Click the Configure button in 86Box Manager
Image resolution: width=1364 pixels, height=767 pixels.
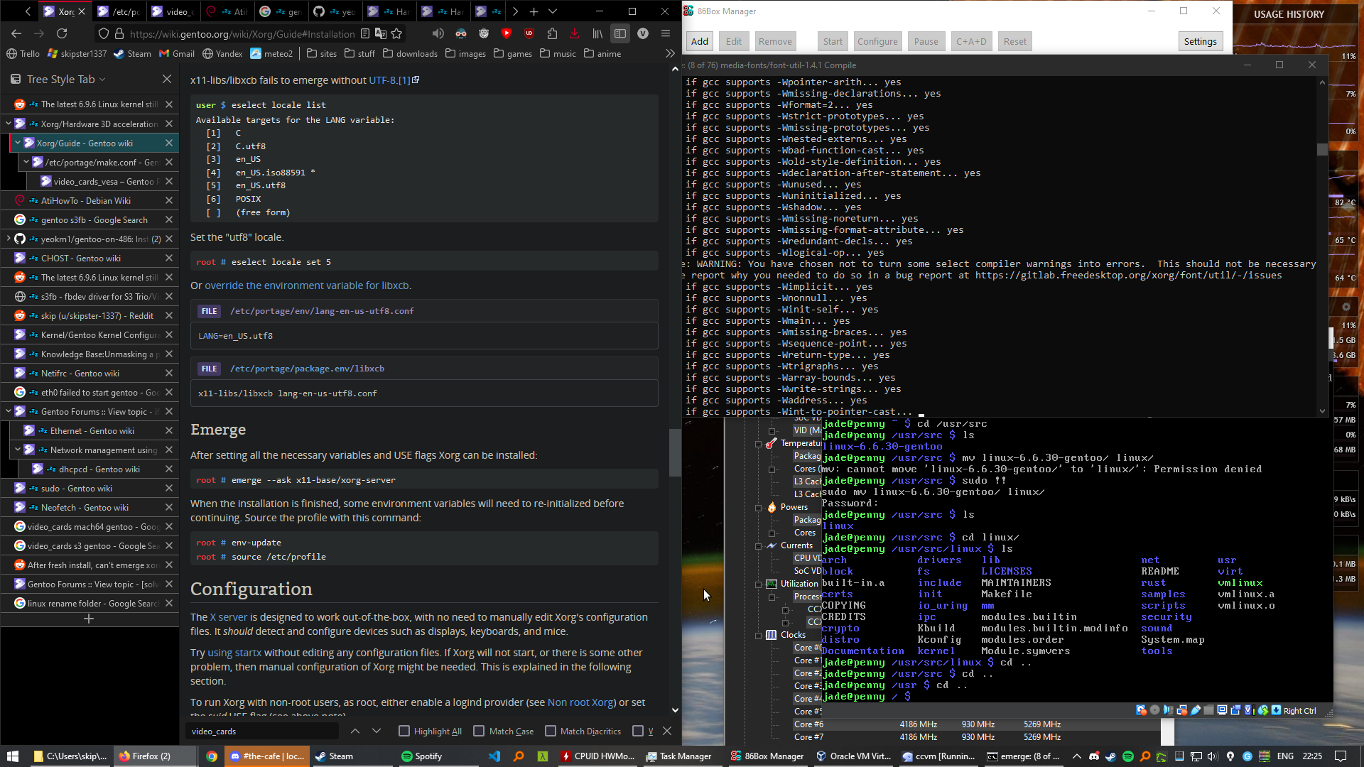click(x=877, y=41)
